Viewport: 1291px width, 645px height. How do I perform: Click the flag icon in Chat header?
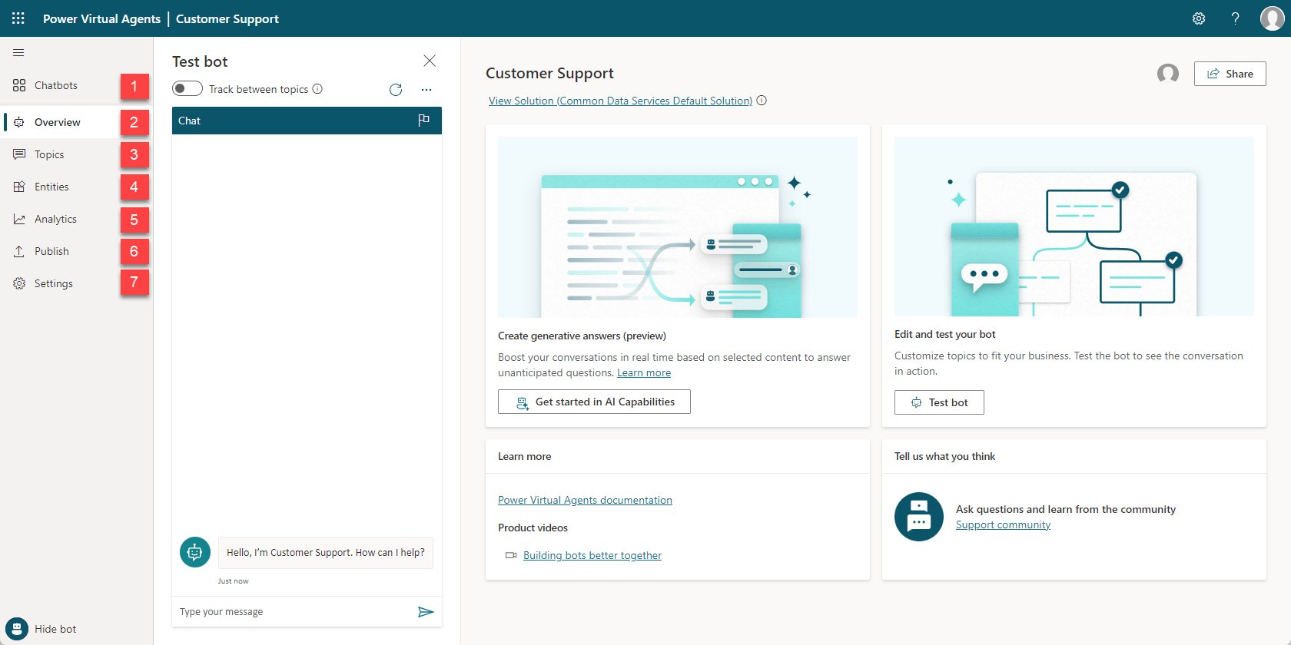(423, 120)
